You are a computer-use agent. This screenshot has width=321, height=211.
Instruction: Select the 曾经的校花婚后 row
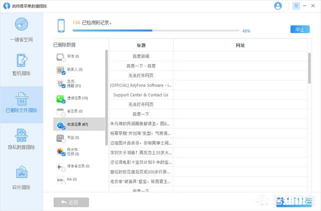[208, 172]
